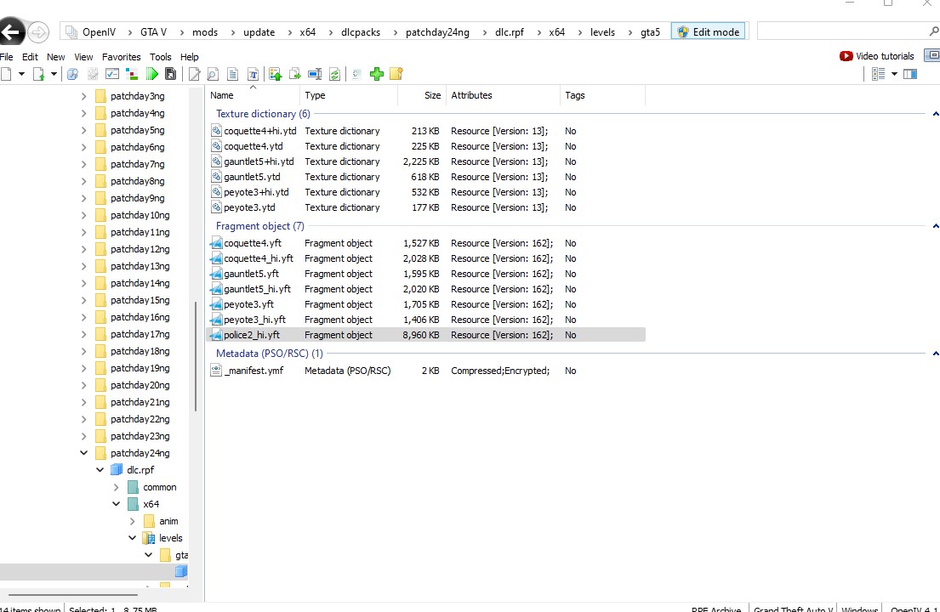
Task: Expand the patchday10ng tree folder
Action: (x=84, y=215)
